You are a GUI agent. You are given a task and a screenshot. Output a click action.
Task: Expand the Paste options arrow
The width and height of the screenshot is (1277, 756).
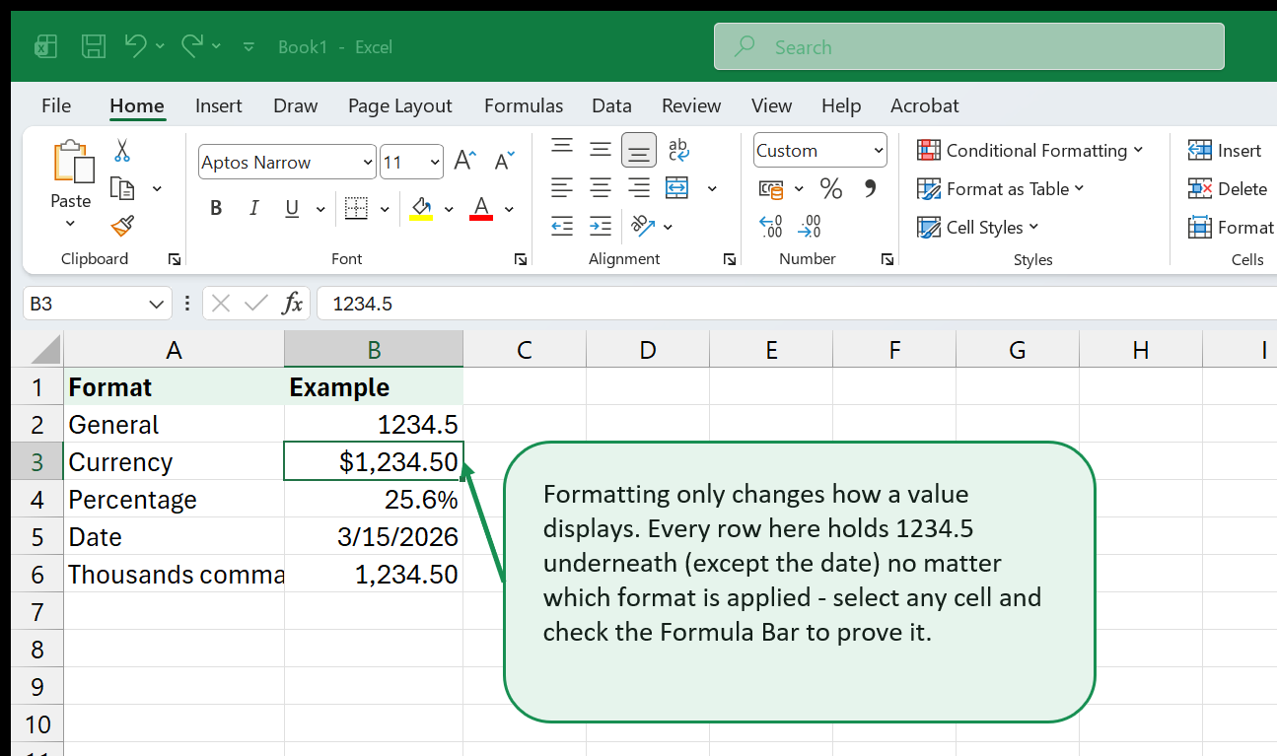(x=71, y=224)
